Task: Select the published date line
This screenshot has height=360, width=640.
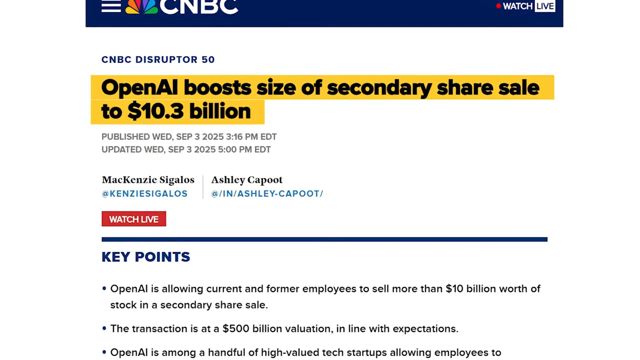Action: [x=189, y=136]
